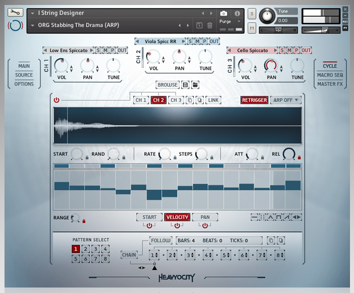Switch to the MACRO SEQ page

click(330, 75)
